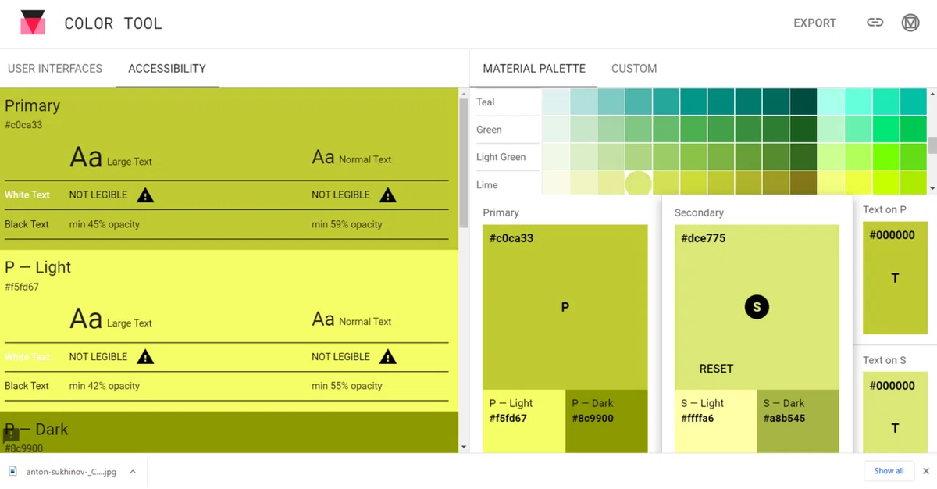Select the P — Light #f5fd67 box
937x489 pixels.
point(524,421)
